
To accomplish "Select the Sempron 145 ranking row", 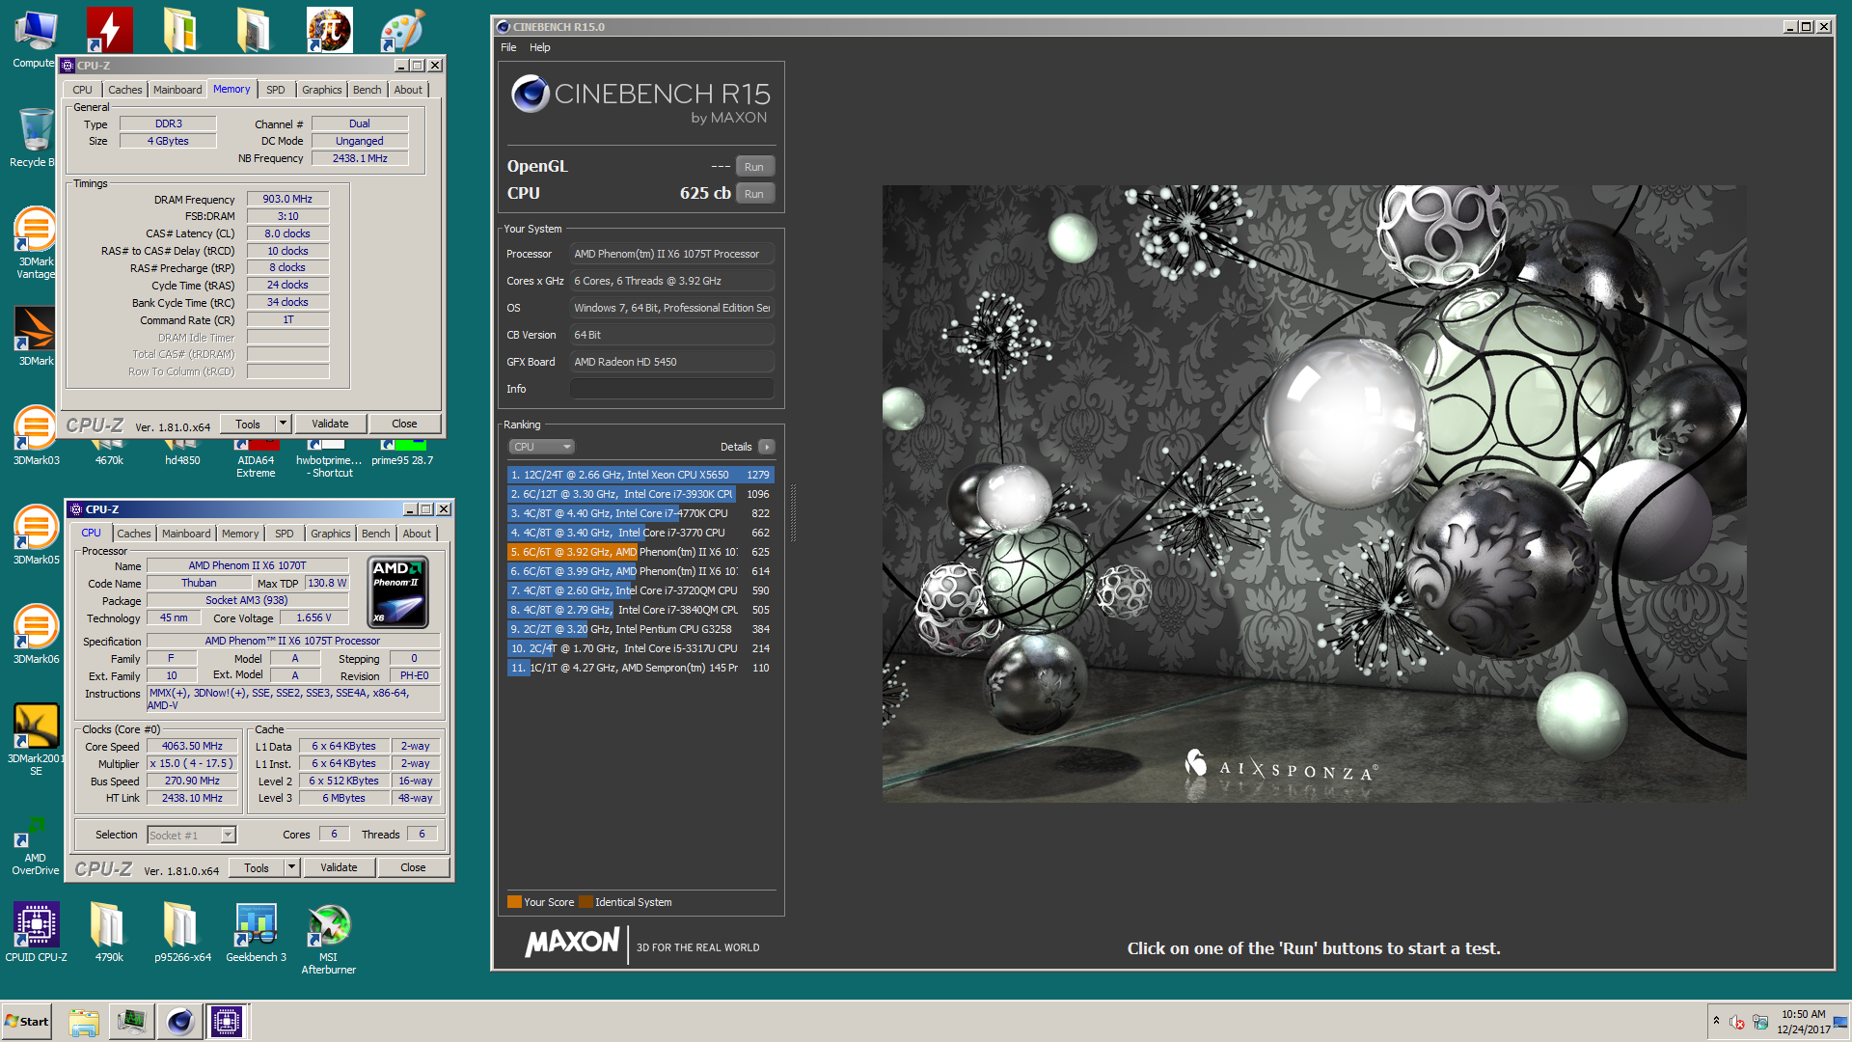I will point(640,668).
